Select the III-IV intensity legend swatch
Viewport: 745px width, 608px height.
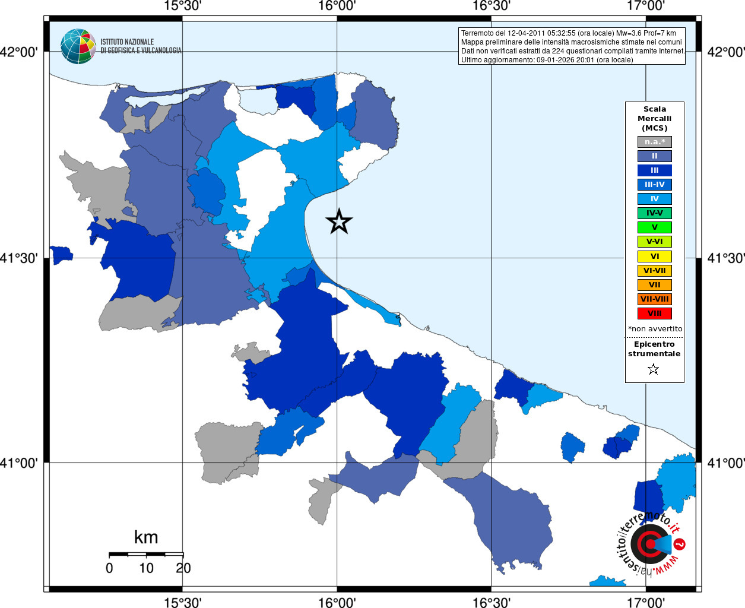point(655,185)
